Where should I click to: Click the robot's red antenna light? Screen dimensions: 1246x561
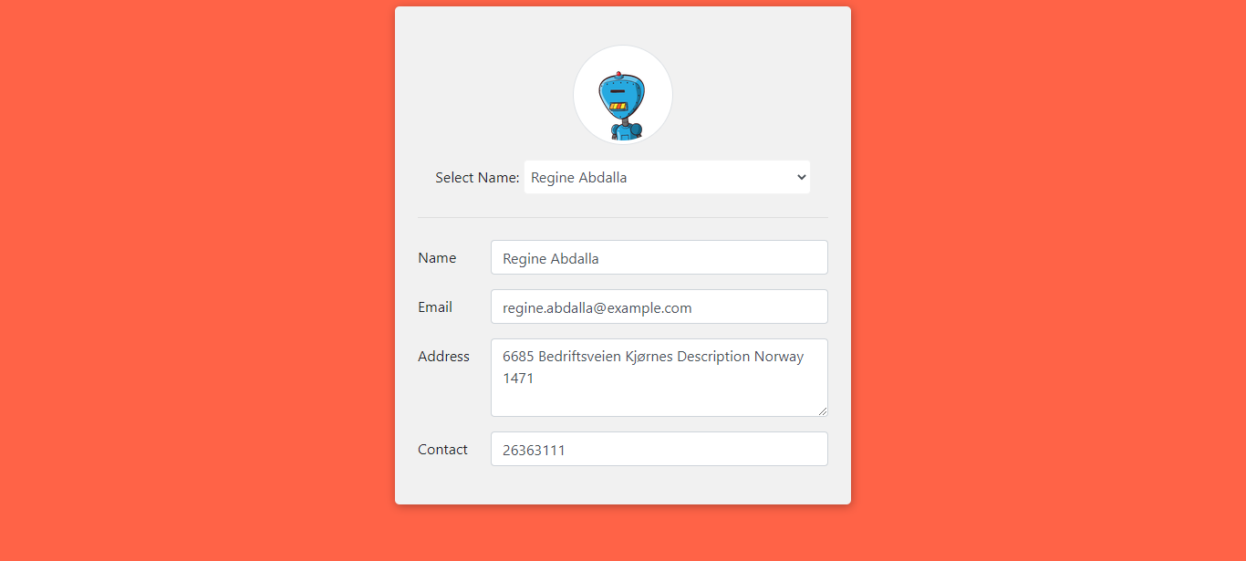point(619,74)
